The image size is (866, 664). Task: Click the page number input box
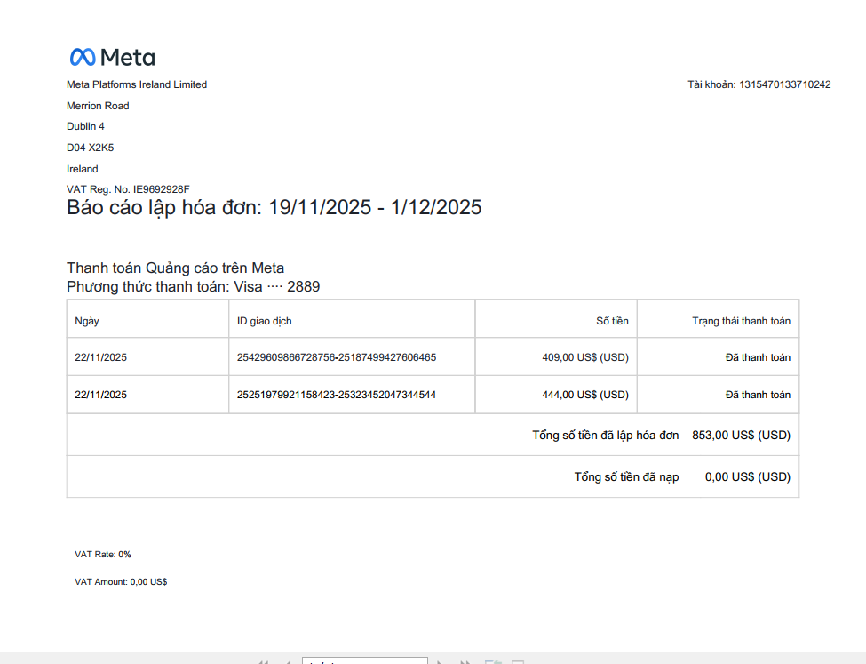364,661
